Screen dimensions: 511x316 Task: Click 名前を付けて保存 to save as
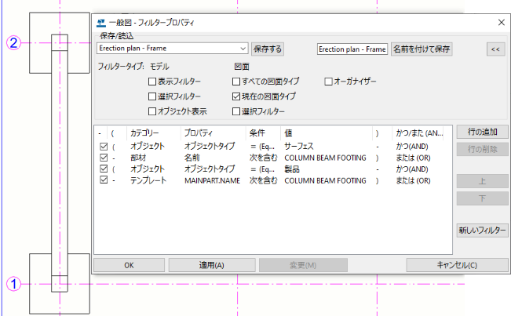point(422,49)
